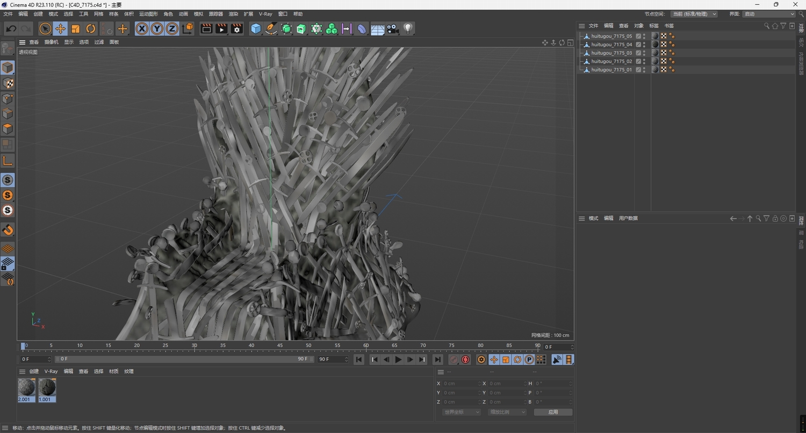Click the Render to Picture Viewer icon
The height and width of the screenshot is (433, 806).
click(x=221, y=28)
